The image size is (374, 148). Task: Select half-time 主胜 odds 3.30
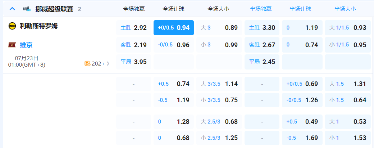pyautogui.click(x=262, y=28)
